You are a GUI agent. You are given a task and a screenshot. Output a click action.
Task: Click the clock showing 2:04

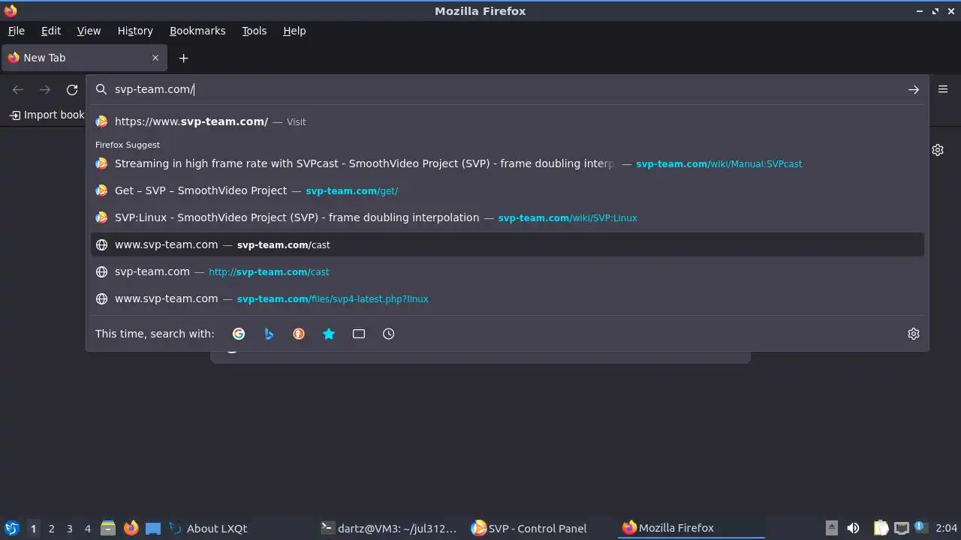[946, 528]
